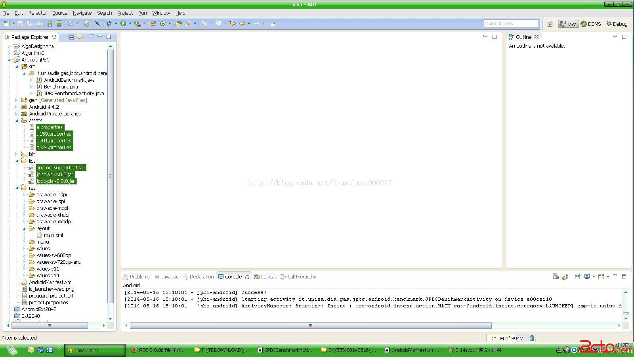This screenshot has width=634, height=357.
Task: Click the green Run button in toolbar
Action: coord(123,24)
